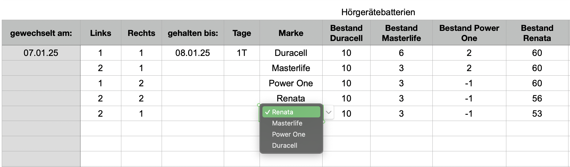Pick Power One from the open pop-up list
The image size is (570, 167).
coord(289,134)
